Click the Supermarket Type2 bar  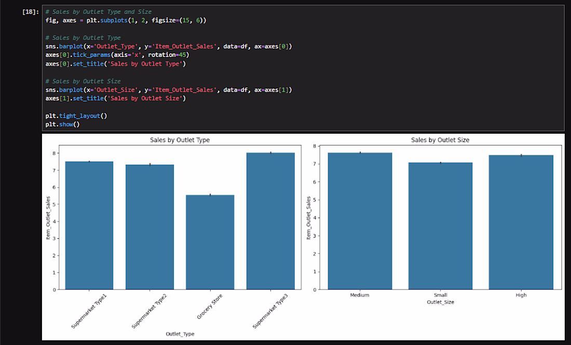point(149,227)
